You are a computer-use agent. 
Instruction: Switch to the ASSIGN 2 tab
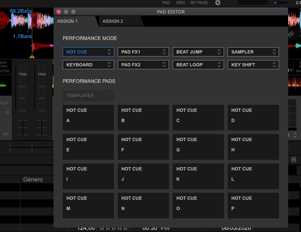click(121, 21)
